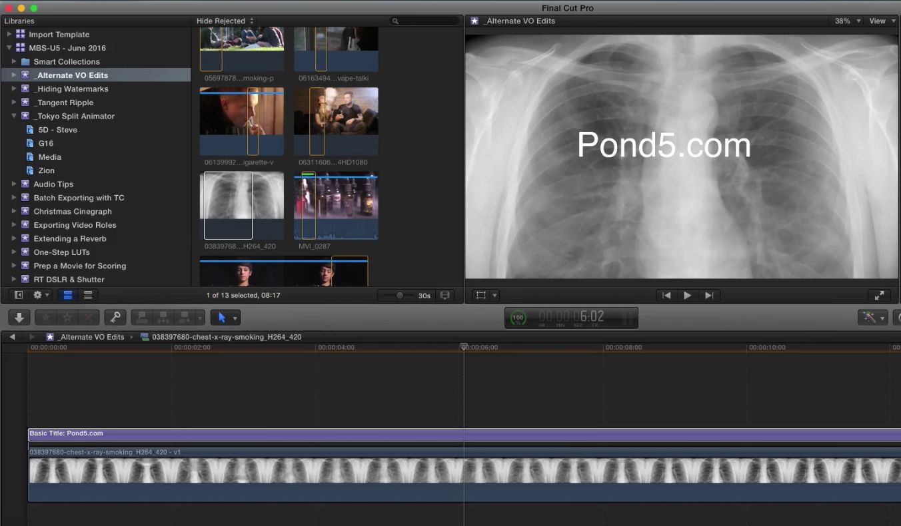901x526 pixels.
Task: Open the 38% viewer zoom dropdown
Action: [848, 21]
